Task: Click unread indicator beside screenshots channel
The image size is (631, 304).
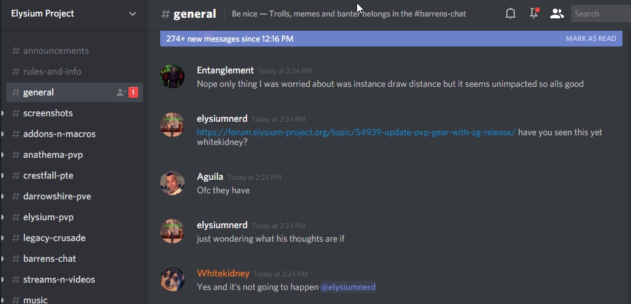Action: pos(2,113)
